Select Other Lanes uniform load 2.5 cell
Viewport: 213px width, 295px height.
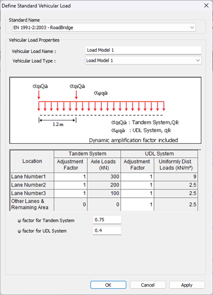coord(176,204)
